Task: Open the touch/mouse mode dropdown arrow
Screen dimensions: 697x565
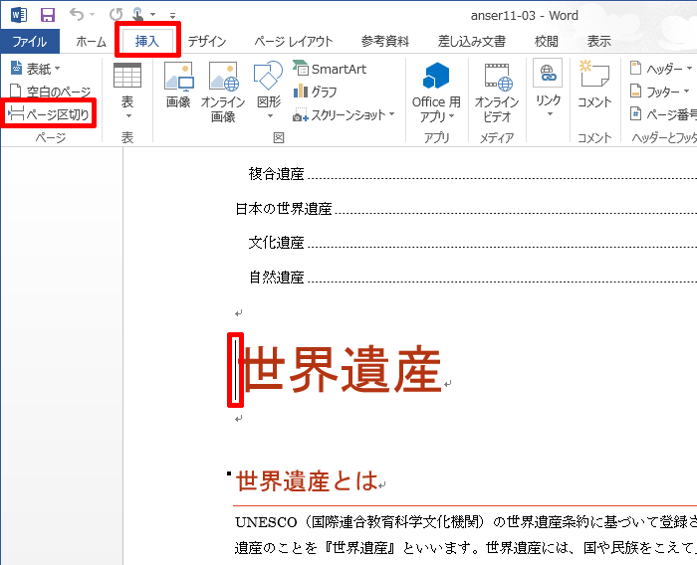Action: (153, 15)
